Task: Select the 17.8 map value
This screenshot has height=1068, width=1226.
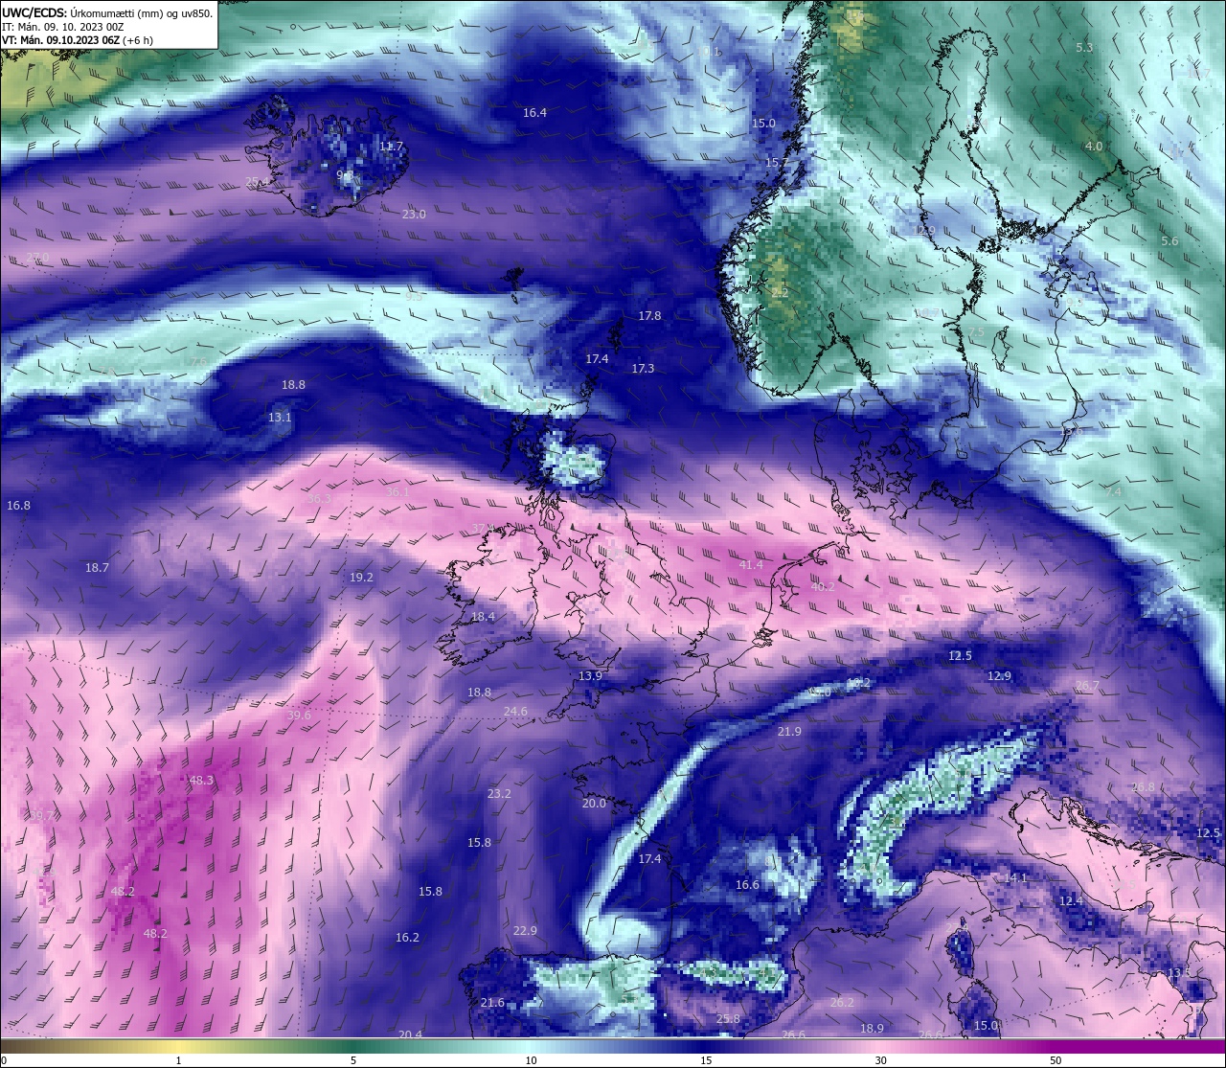Action: (649, 316)
